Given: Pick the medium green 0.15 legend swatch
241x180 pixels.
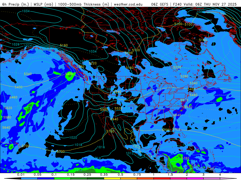Looking at the screenshot, I should [x=79, y=178].
